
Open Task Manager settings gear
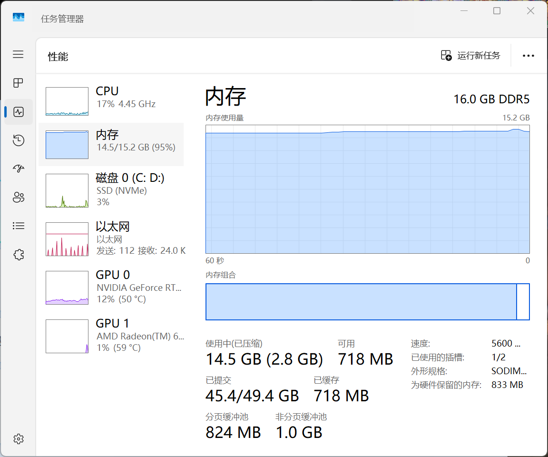19,439
